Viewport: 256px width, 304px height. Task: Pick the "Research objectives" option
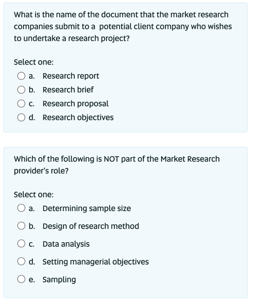pyautogui.click(x=21, y=118)
